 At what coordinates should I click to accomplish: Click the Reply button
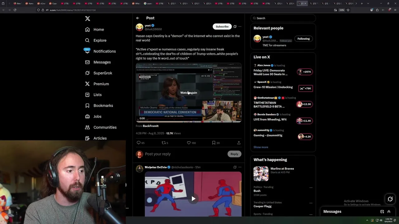(x=234, y=154)
